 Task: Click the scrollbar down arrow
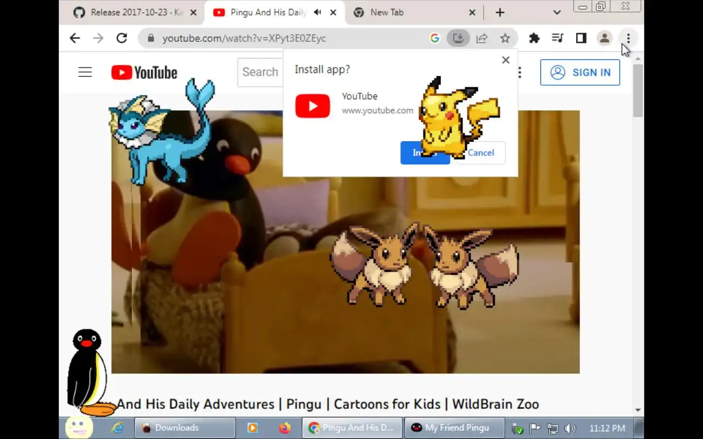tap(638, 410)
